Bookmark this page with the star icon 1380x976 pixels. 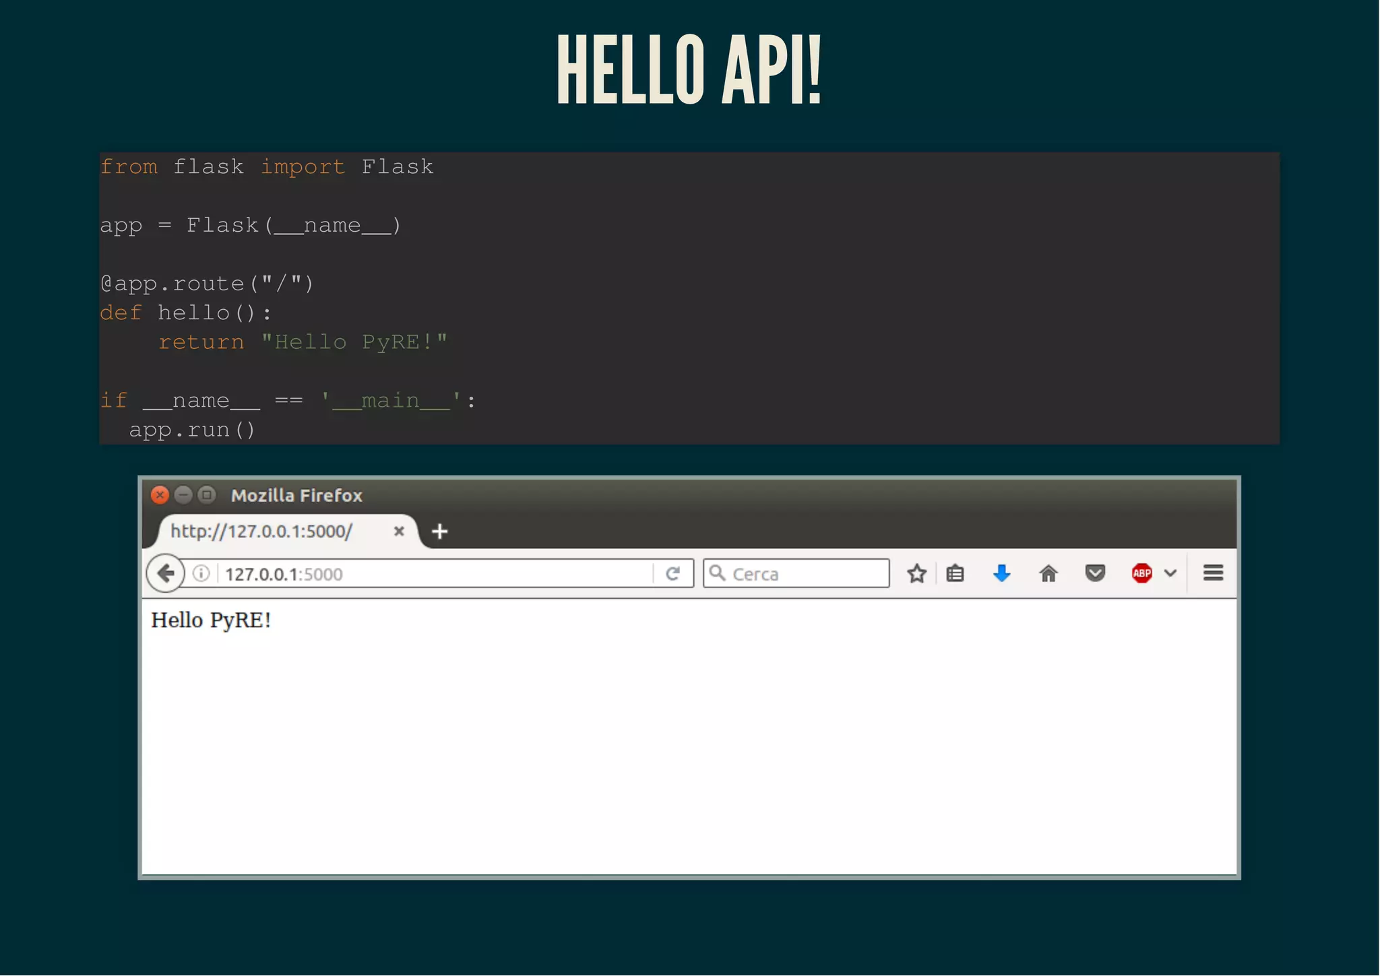pyautogui.click(x=916, y=573)
